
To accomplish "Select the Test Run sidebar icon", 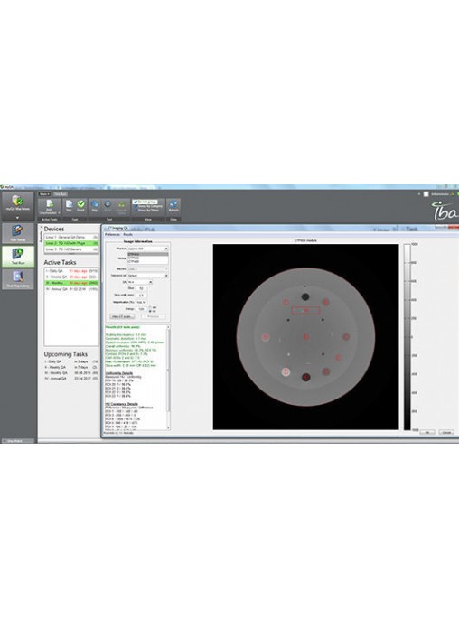I will [18, 256].
